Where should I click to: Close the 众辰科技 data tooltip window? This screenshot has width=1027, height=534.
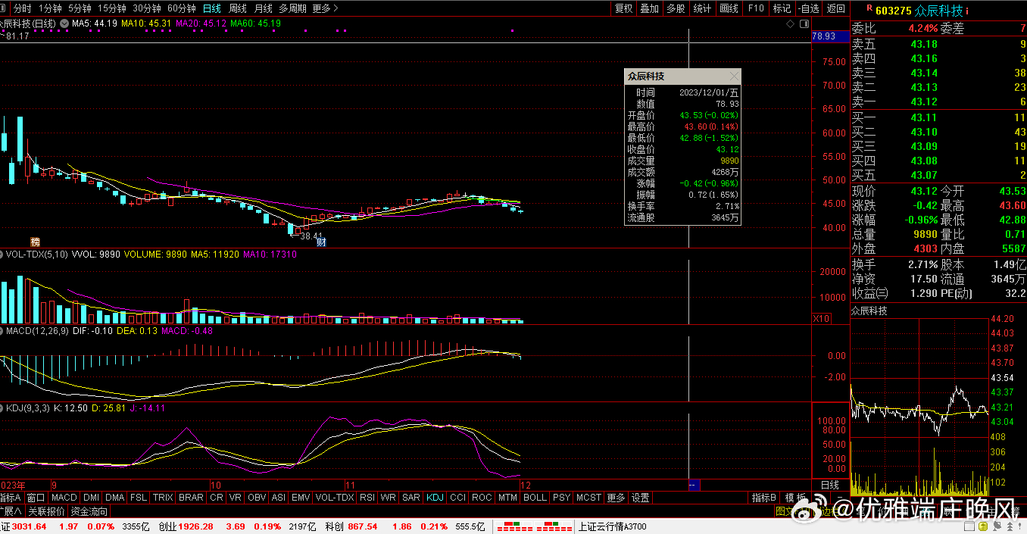point(733,77)
